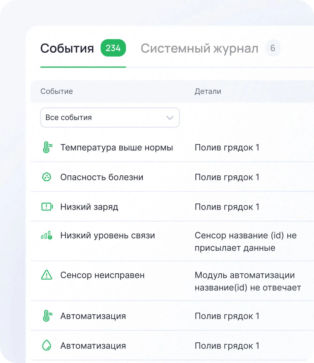Click signal bars icon beside Низкий уровень связи
This screenshot has height=363, width=314.
pyautogui.click(x=46, y=235)
